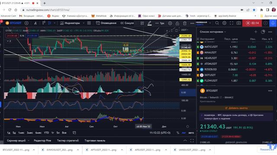Select ROSEBUSD in the watchlist
Screen dimensions: 277x155
tap(235, 69)
